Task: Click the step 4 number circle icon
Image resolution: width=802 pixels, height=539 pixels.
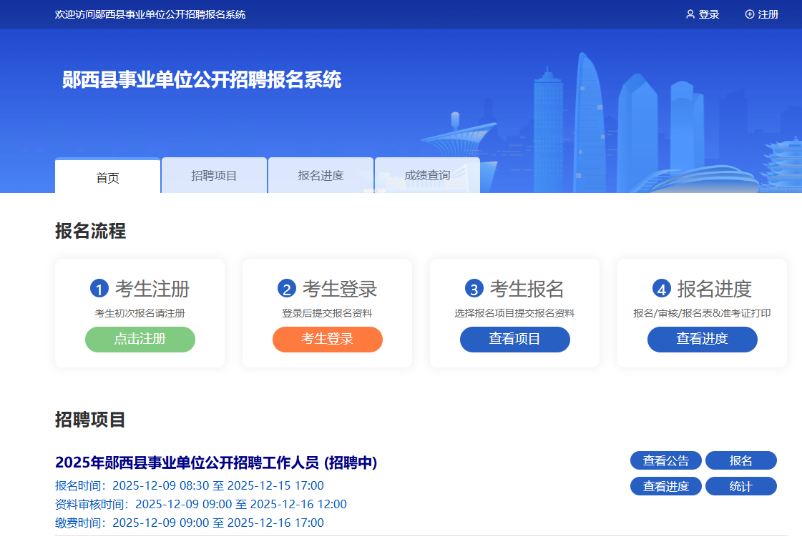Action: pos(662,289)
